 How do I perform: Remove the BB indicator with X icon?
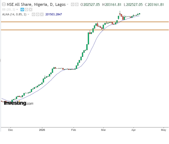point(31,9)
